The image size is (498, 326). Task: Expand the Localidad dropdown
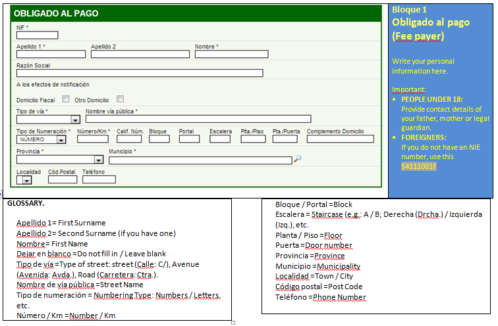[x=27, y=179]
